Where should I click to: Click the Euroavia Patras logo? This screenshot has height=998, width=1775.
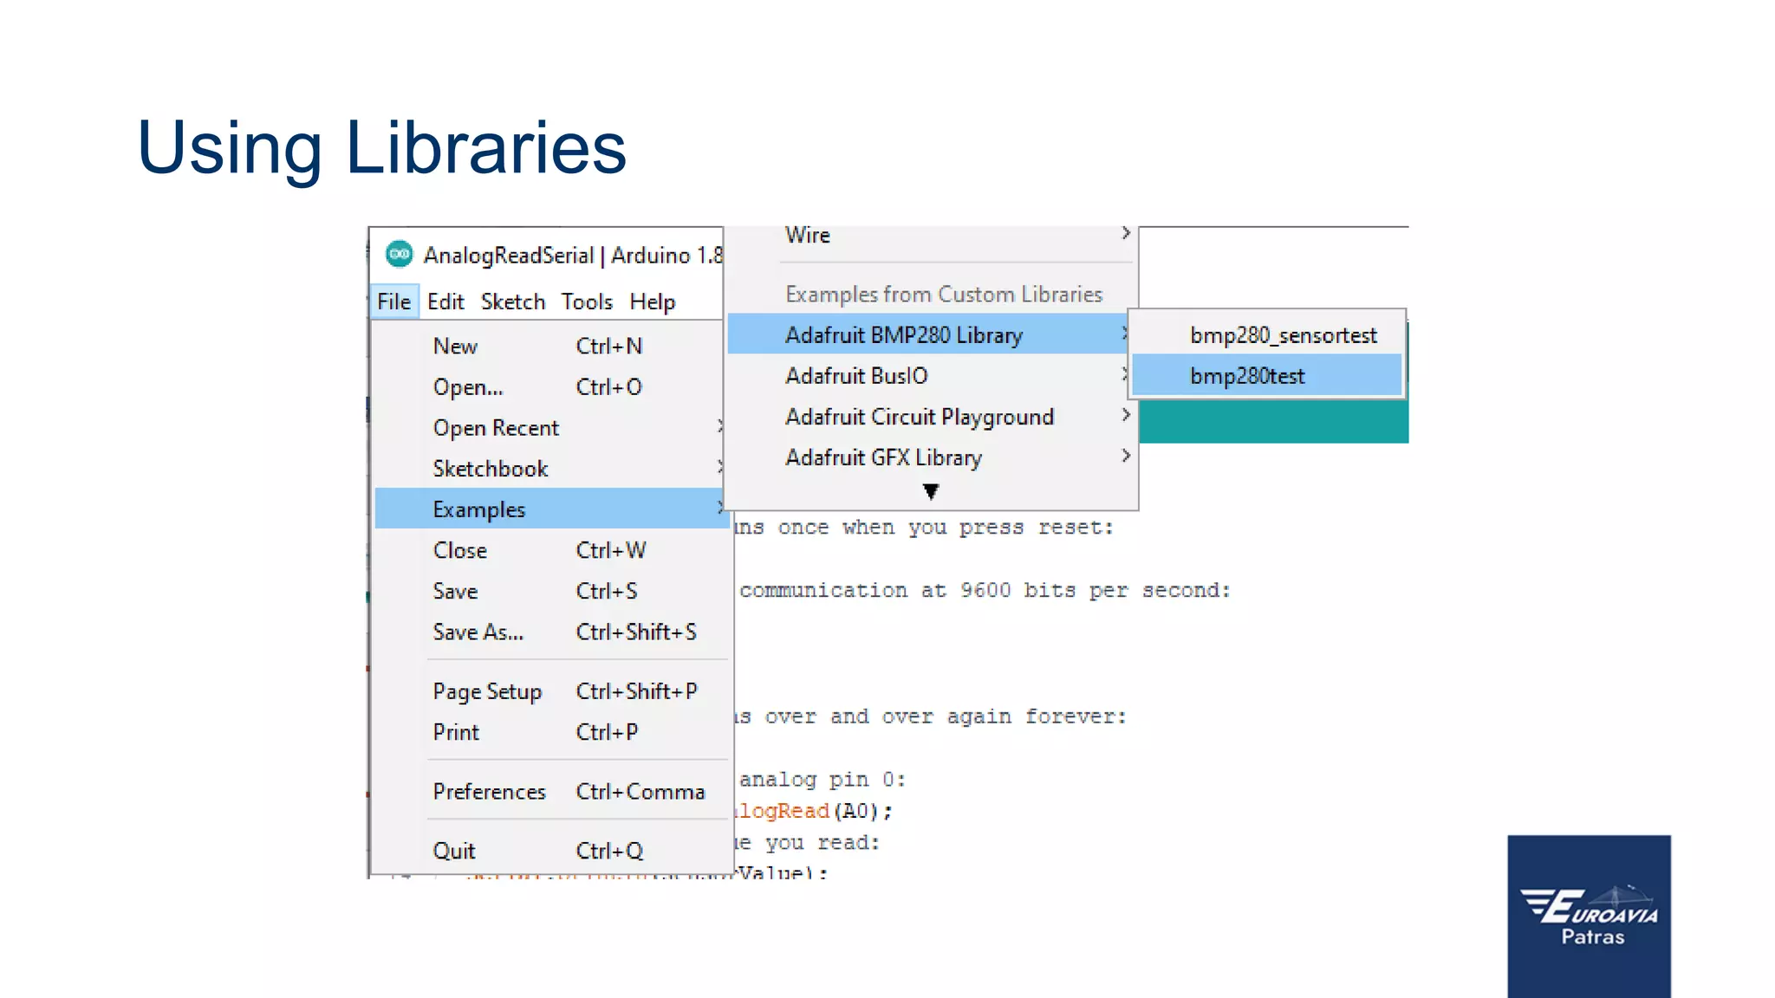(1589, 916)
